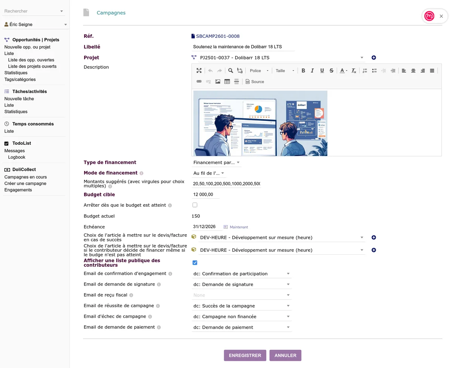This screenshot has height=368, width=453.
Task: Click the Montants suggérés input field
Action: click(x=226, y=184)
